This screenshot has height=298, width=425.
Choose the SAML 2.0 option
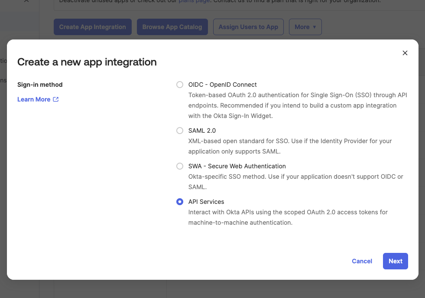tap(180, 131)
